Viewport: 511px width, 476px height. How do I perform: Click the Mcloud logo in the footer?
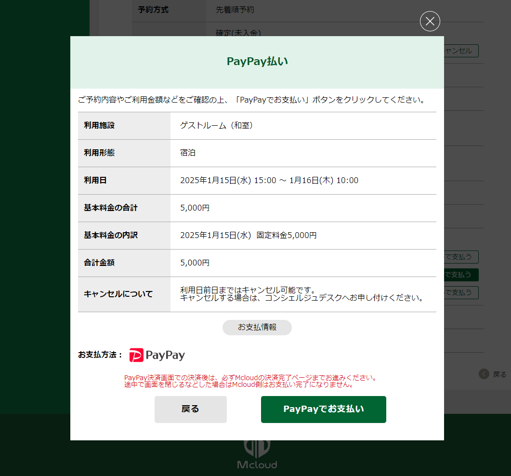[257, 454]
